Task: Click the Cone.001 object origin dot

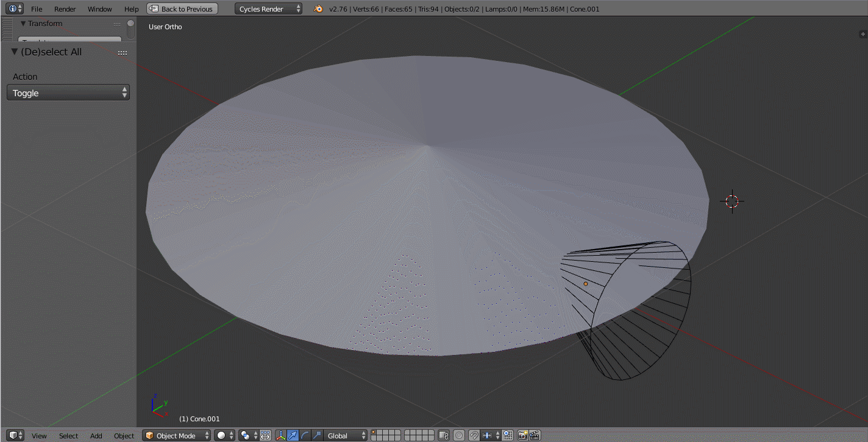Action: pos(586,284)
